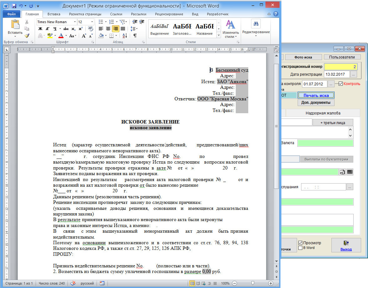Click the Copy icon in clipboard group
368x288 pixels.
pos(27,29)
